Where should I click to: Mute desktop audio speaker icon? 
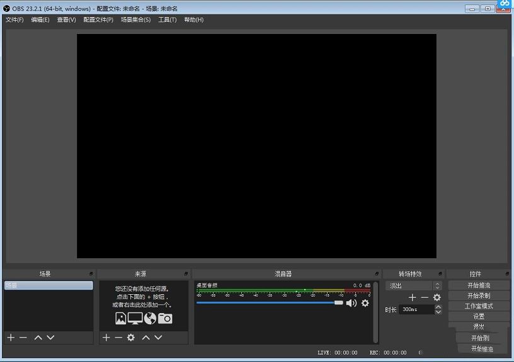point(351,303)
